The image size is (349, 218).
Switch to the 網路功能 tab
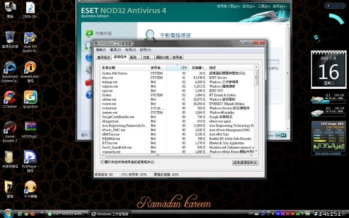[x=163, y=57]
